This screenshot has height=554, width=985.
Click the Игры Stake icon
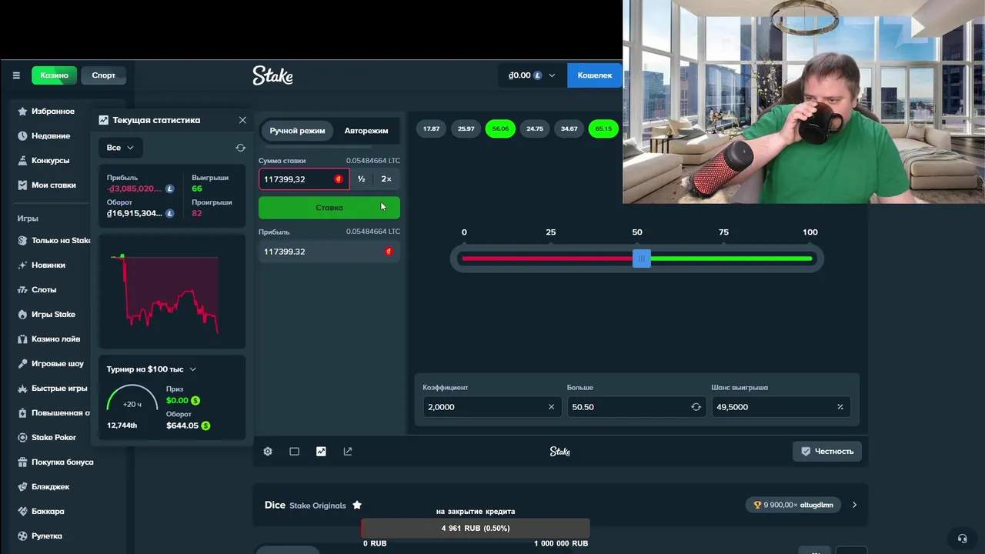tap(23, 315)
